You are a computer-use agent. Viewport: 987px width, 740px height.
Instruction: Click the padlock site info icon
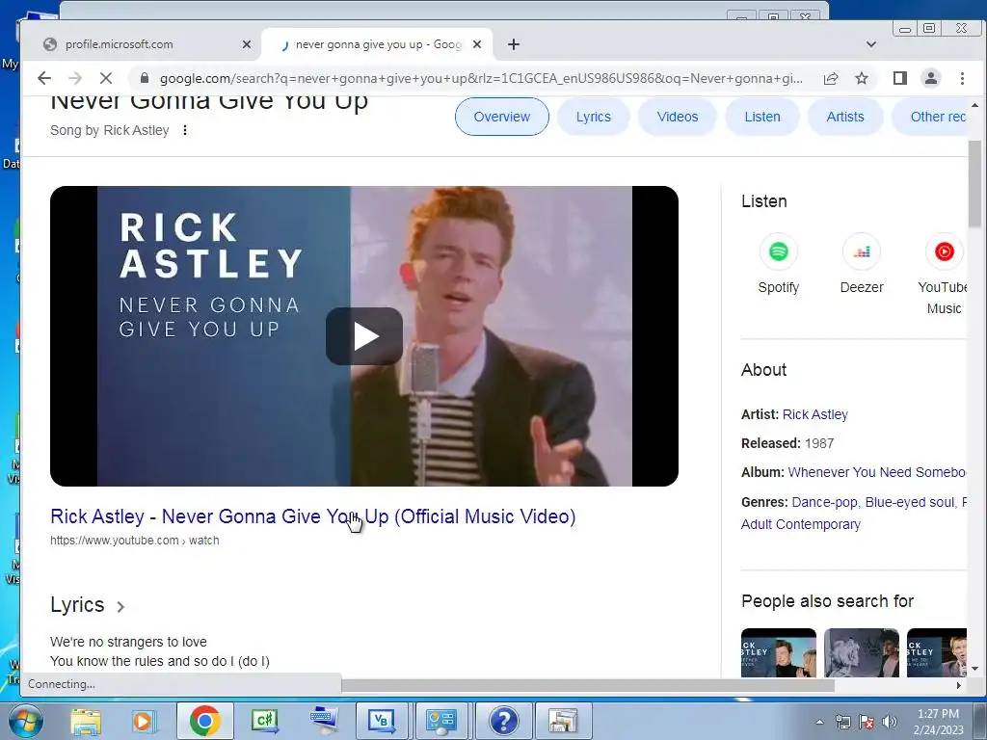coord(145,78)
